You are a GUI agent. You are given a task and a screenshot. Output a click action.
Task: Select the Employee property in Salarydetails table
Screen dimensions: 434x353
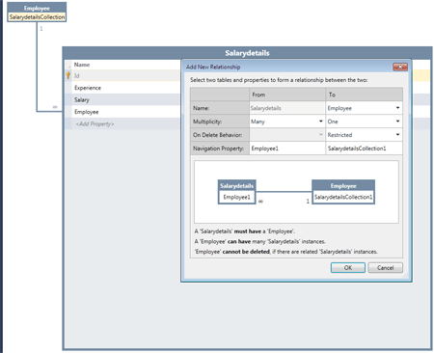tap(122, 112)
